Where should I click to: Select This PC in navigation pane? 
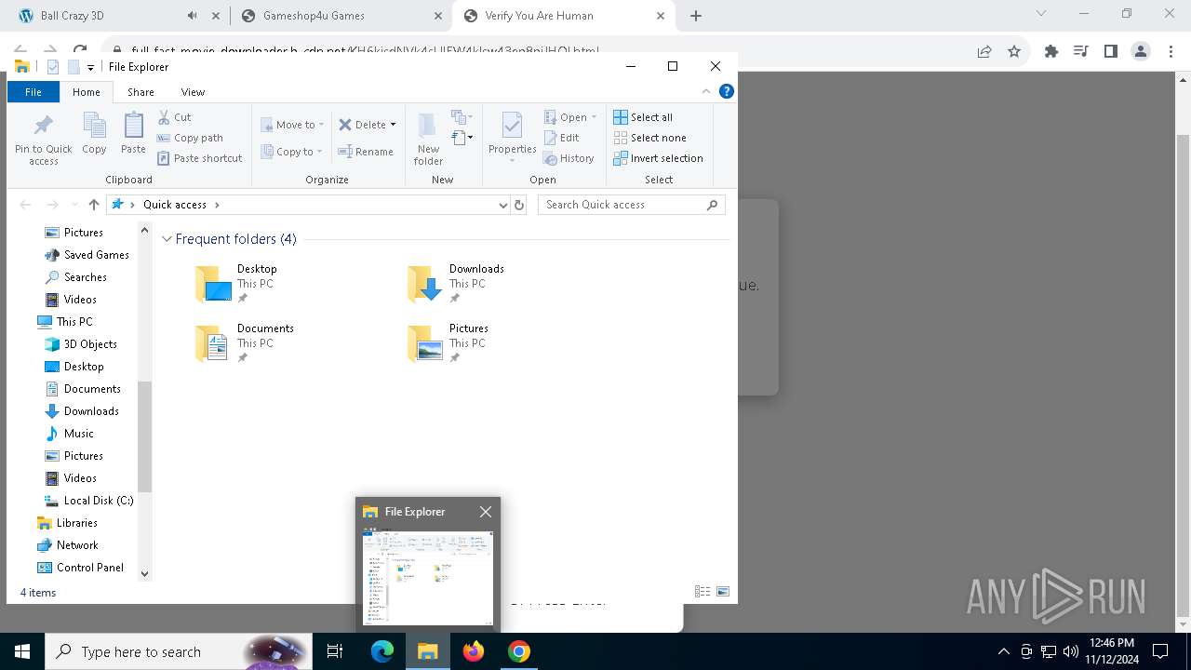65,322
